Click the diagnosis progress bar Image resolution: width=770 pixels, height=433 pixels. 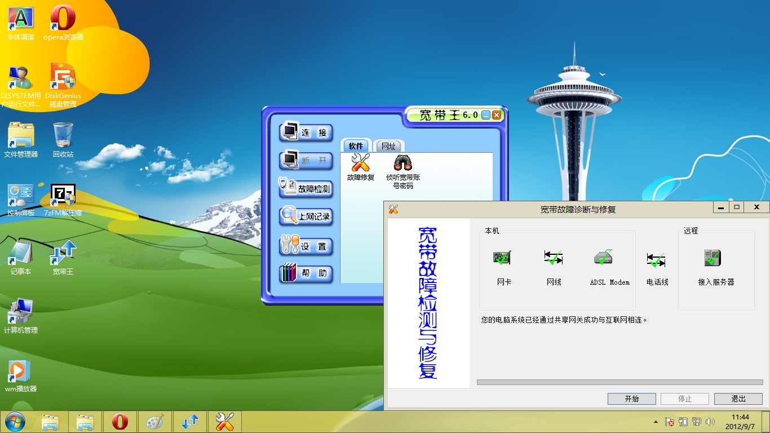click(x=620, y=382)
